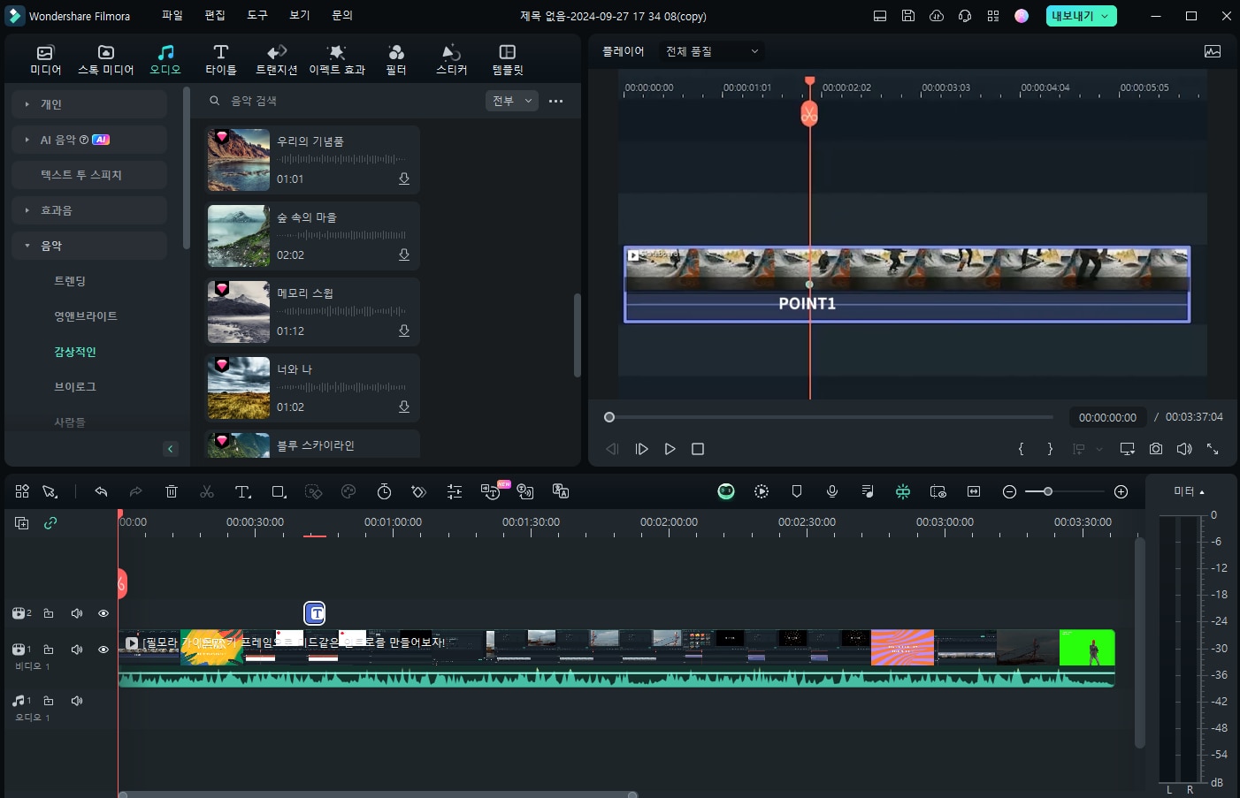
Task: Click the 내보내기 export button
Action: (x=1081, y=16)
